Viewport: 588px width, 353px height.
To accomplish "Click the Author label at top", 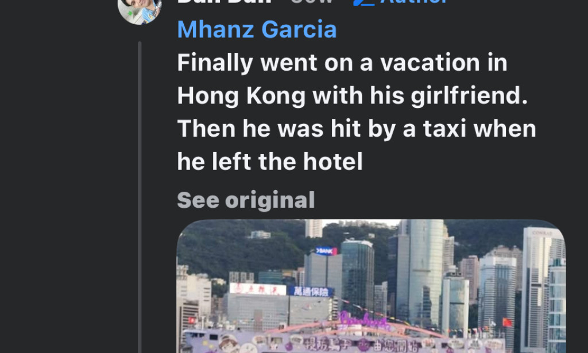I will (x=413, y=2).
